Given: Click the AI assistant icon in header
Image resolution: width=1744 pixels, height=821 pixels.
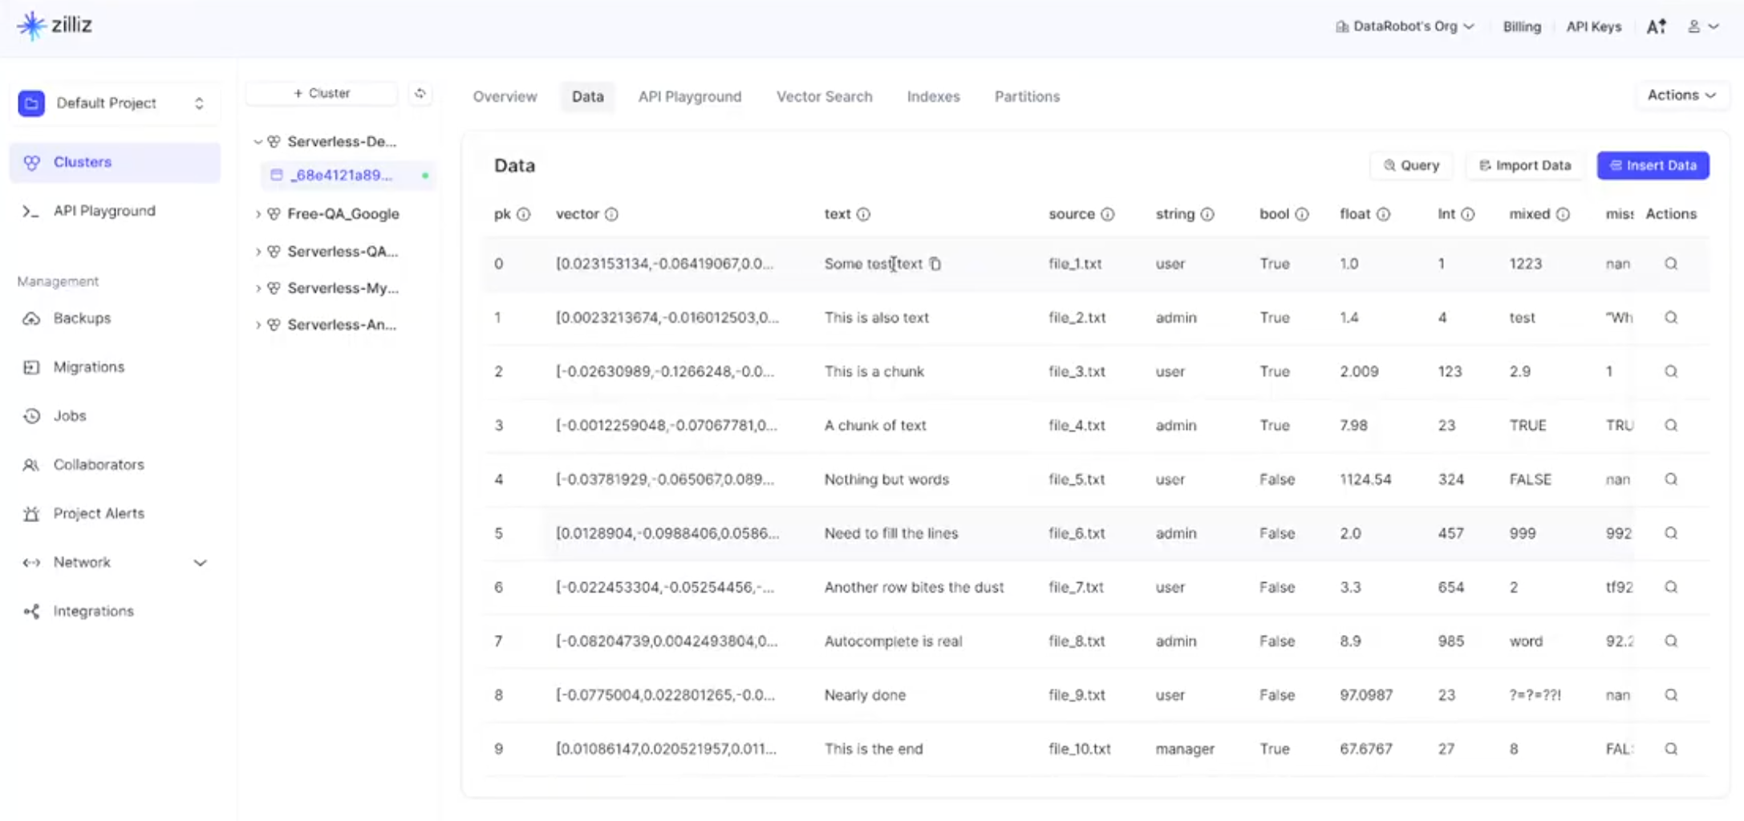Looking at the screenshot, I should click(1657, 26).
